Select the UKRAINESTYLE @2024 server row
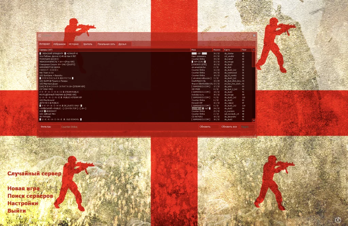The width and height of the screenshot is (348, 226). (x=50, y=67)
